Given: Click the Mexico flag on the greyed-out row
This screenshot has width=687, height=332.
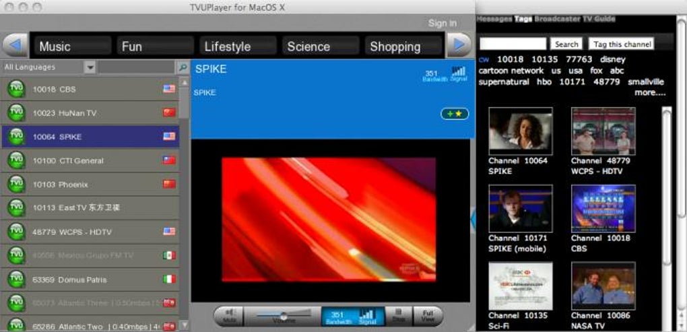Looking at the screenshot, I should [169, 255].
